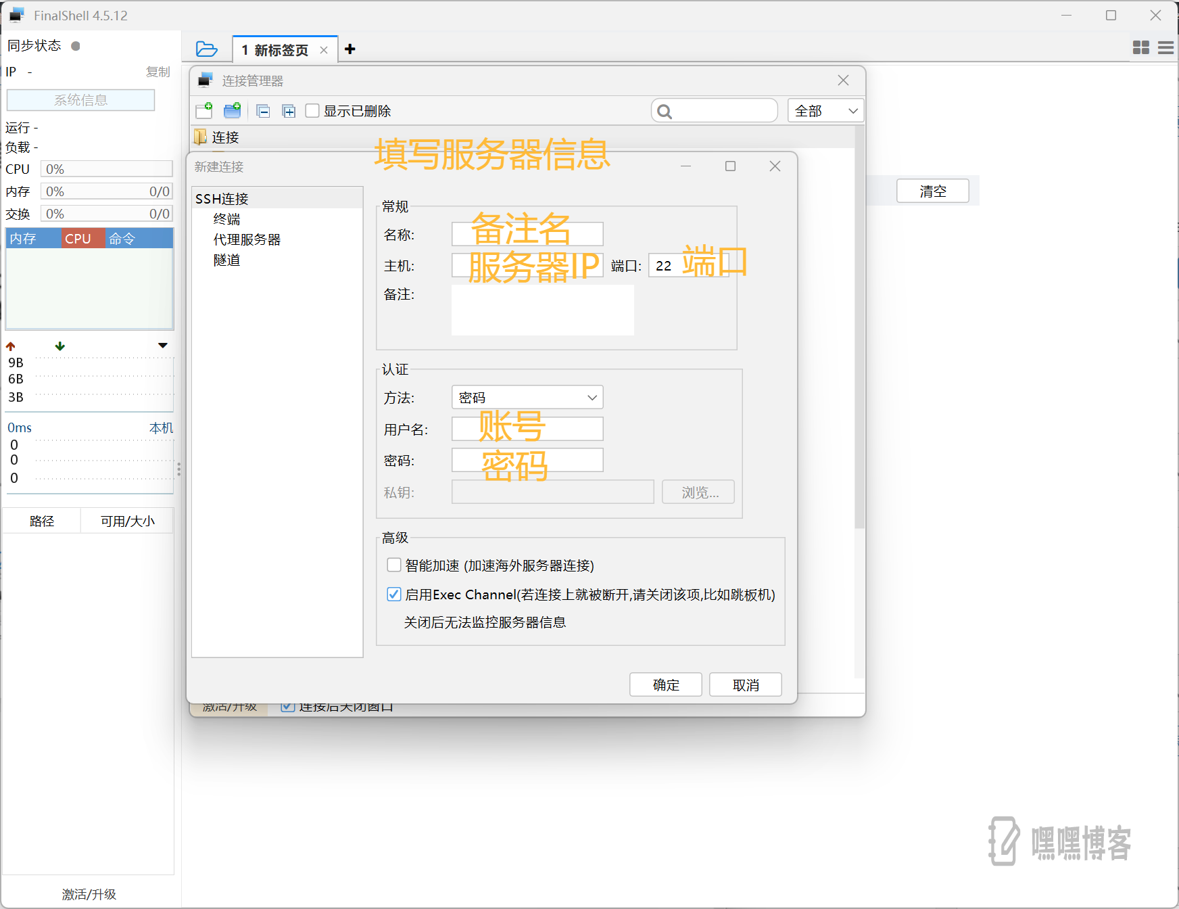The width and height of the screenshot is (1179, 909).
Task: Expand the network interface dropdown arrow
Action: click(x=162, y=346)
